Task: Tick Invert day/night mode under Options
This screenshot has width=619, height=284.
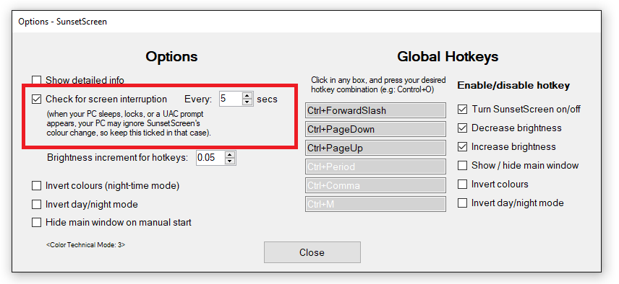Action: pos(36,205)
